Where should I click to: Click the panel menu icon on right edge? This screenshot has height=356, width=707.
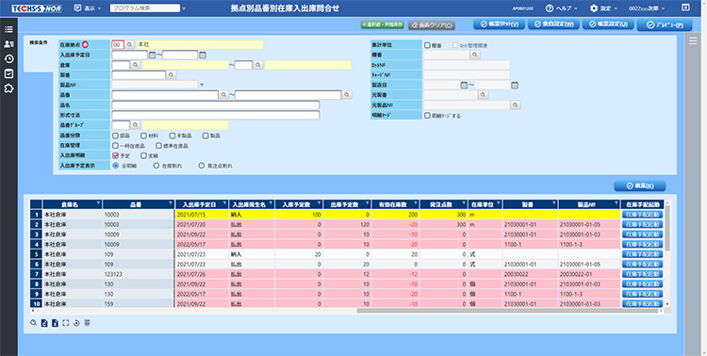[693, 41]
